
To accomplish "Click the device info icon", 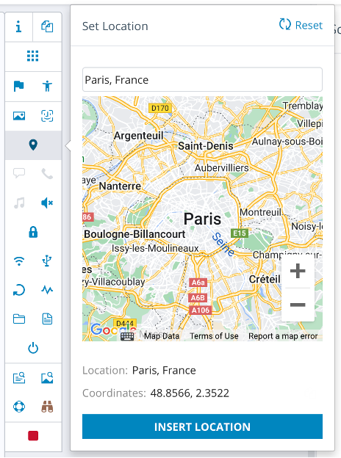I will [18, 27].
